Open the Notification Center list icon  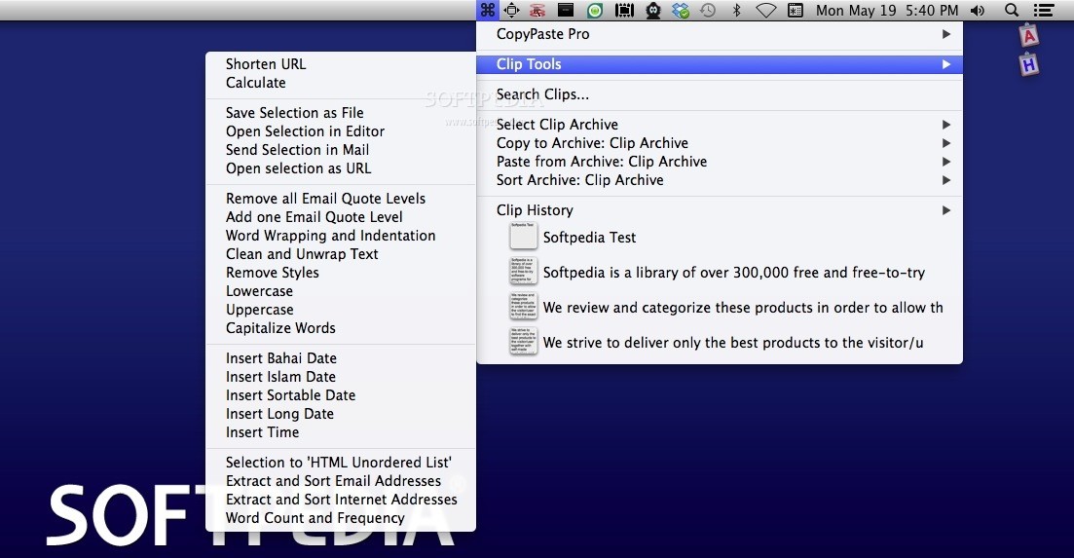pos(1043,11)
